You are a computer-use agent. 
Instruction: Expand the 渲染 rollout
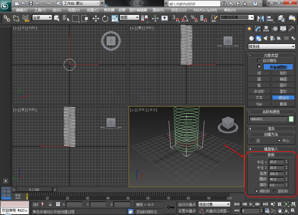[271, 128]
